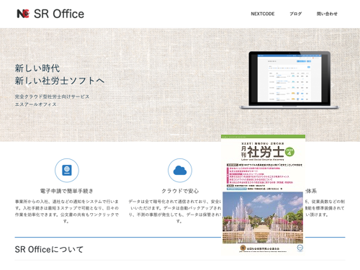Open the NEXTCODE menu item

tap(263, 14)
